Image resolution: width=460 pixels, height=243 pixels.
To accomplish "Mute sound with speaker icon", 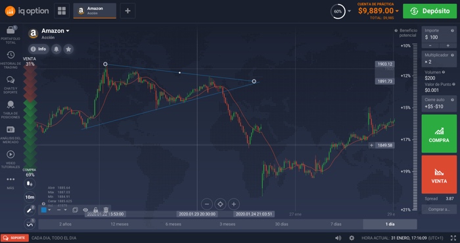I will [x=338, y=238].
